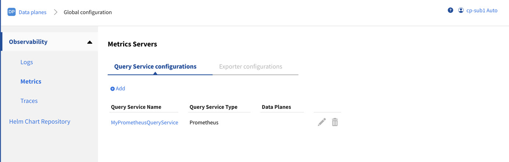The image size is (509, 162).
Task: Open the MyPrometheusQueryService link
Action: [144, 123]
